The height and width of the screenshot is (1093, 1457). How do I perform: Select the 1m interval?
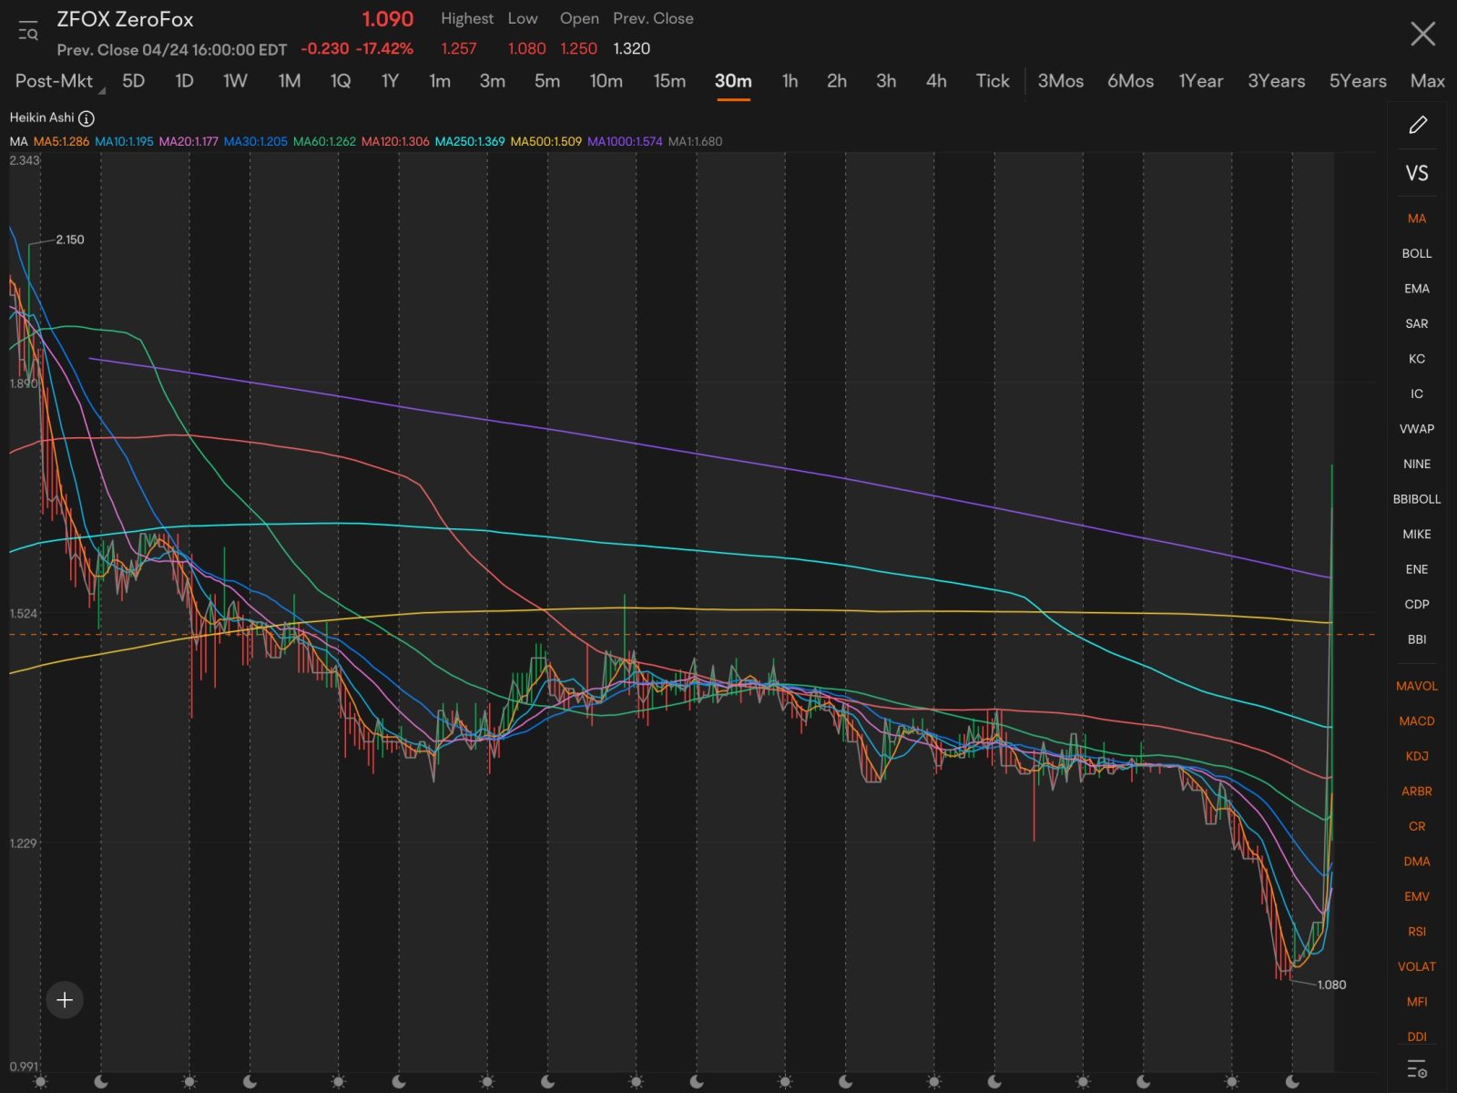440,81
